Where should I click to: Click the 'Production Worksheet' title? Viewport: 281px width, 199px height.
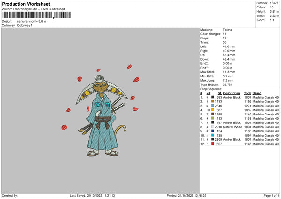[26, 4]
